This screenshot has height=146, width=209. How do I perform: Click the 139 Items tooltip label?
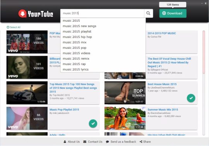tap(173, 5)
